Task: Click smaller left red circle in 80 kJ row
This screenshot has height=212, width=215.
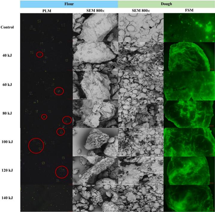Action: click(44, 117)
